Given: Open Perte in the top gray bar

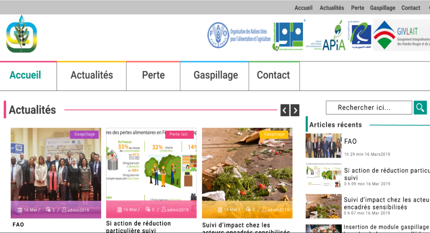Looking at the screenshot, I should 358,8.
